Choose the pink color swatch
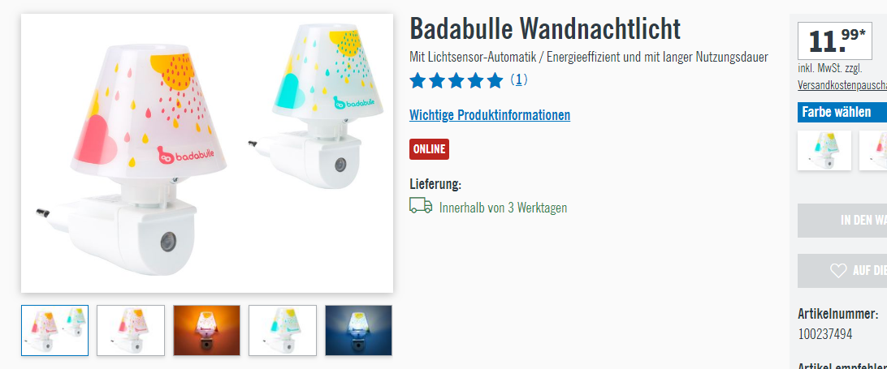This screenshot has height=369, width=887. pos(873,150)
